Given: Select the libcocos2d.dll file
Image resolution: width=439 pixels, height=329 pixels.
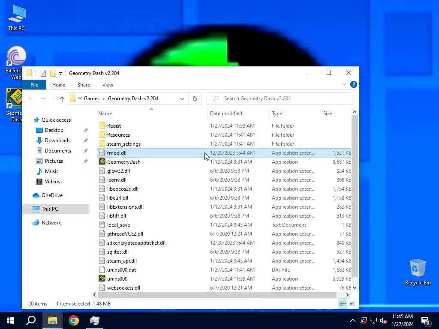Looking at the screenshot, I should coord(123,189).
